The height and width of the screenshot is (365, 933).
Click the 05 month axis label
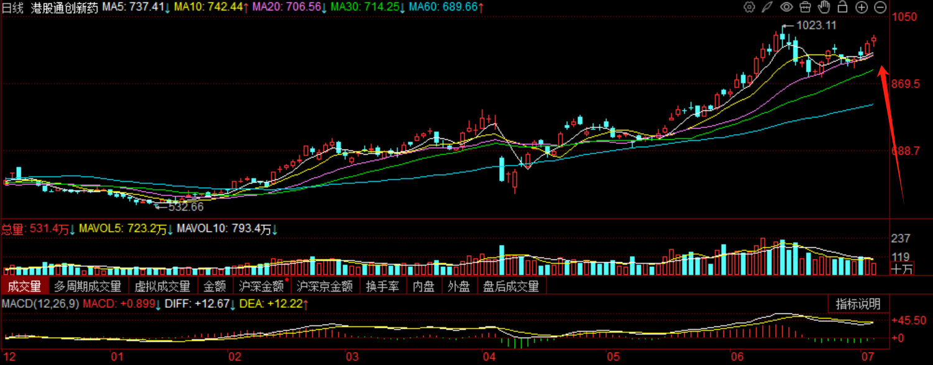pyautogui.click(x=614, y=357)
